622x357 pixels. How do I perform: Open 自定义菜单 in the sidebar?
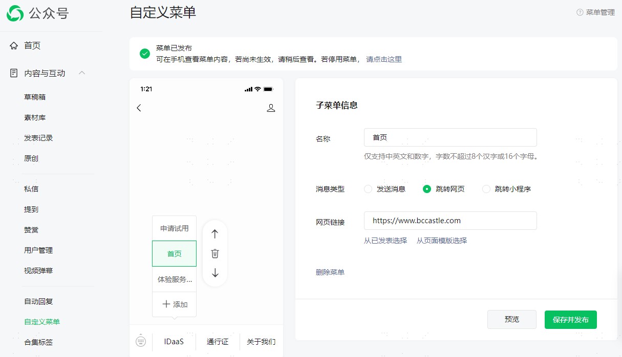click(42, 322)
